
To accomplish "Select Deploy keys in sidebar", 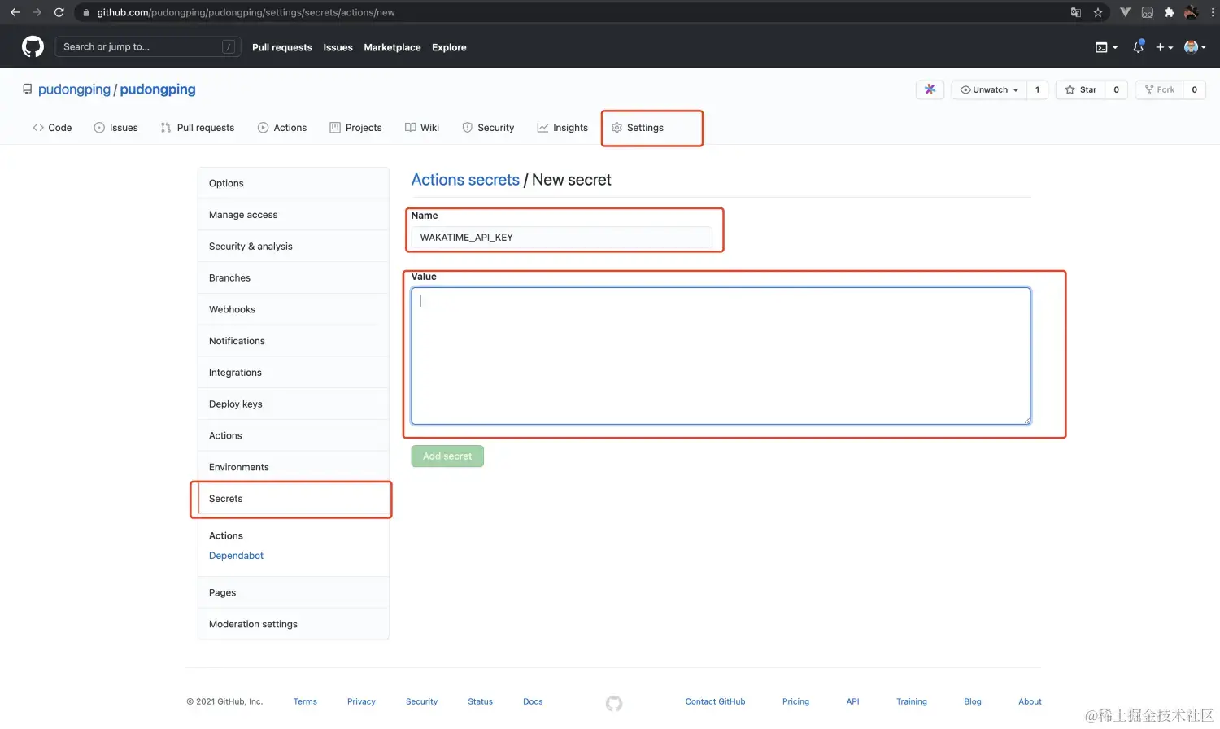I will pyautogui.click(x=293, y=404).
